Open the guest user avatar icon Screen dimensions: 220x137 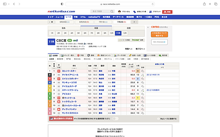pyautogui.click(x=119, y=12)
